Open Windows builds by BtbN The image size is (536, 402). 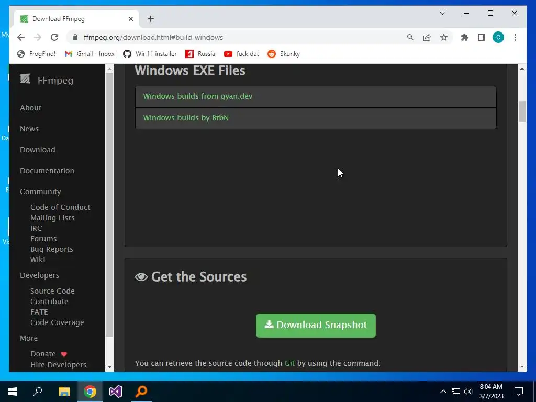(x=186, y=118)
